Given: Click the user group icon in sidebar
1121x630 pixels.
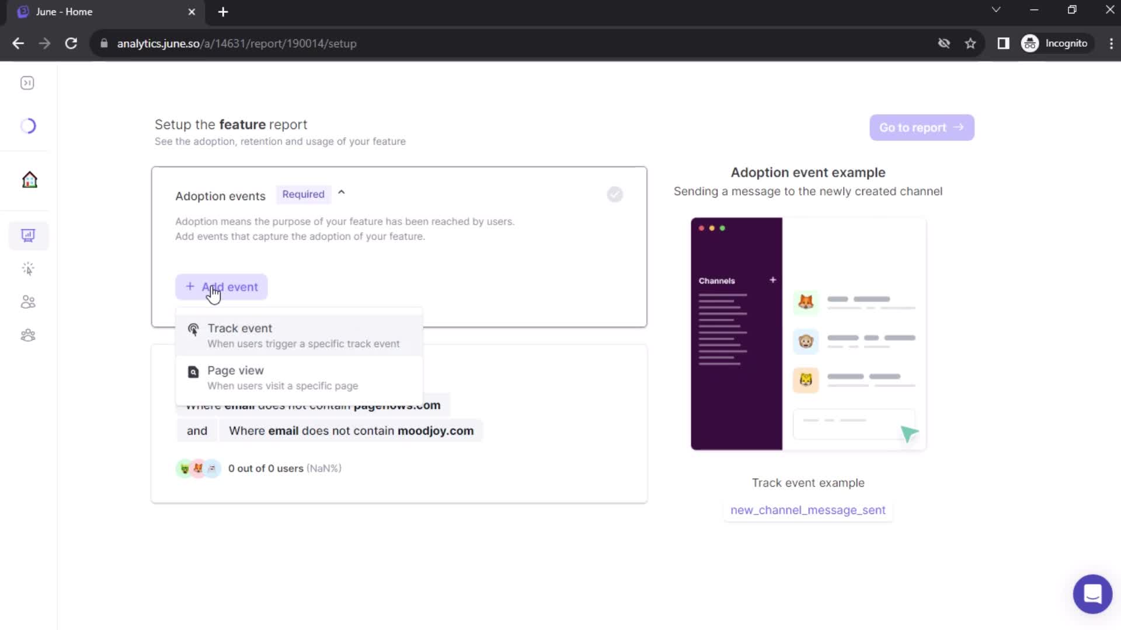Looking at the screenshot, I should click(x=27, y=335).
